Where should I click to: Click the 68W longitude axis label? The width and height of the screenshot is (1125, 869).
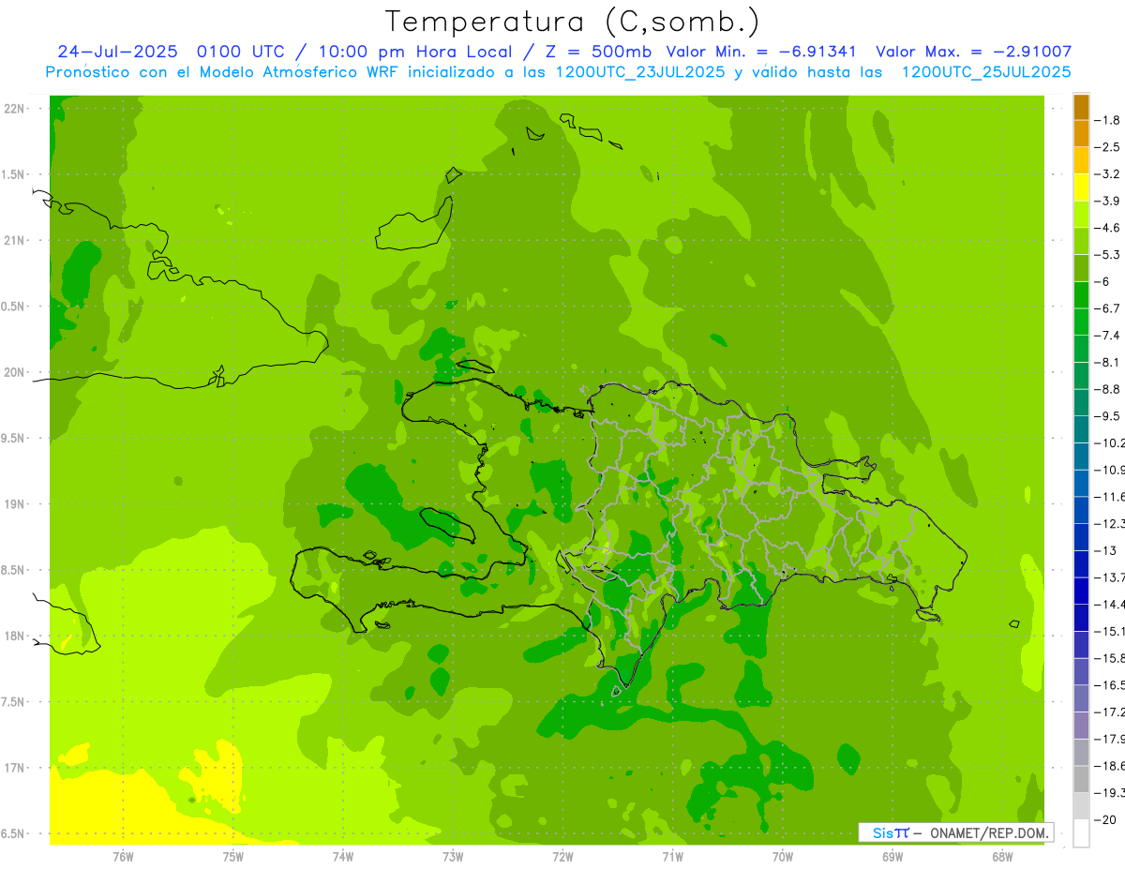[x=1002, y=856]
